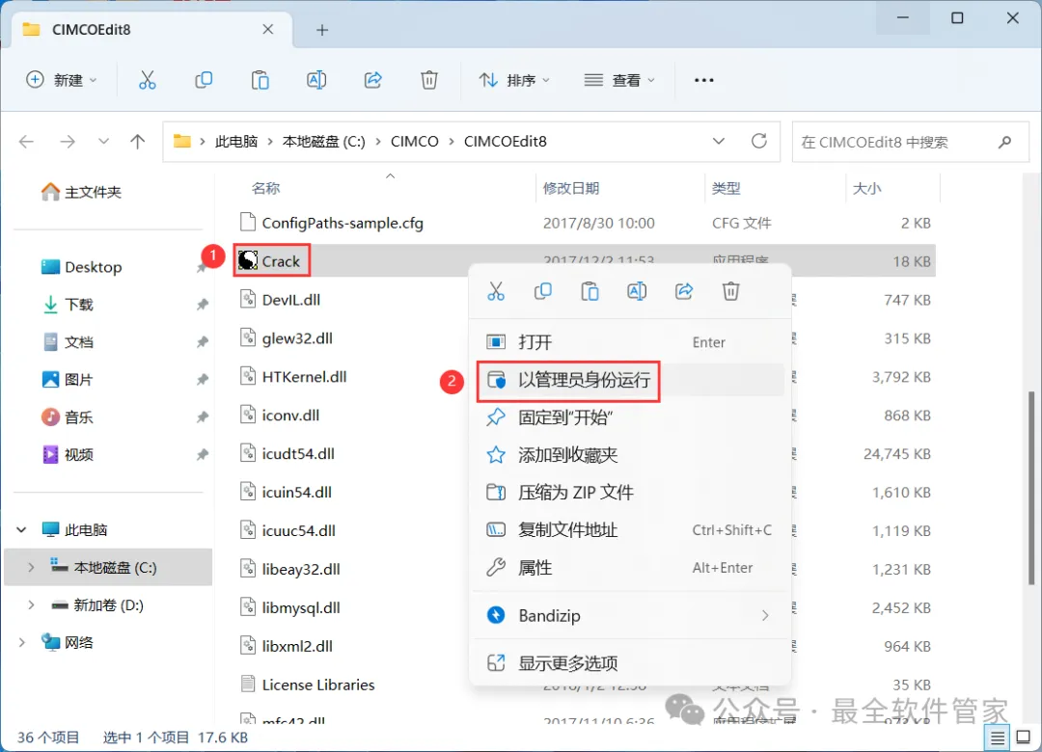Click 本地磁盘 (C:) in the address breadcrumb

pos(323,142)
